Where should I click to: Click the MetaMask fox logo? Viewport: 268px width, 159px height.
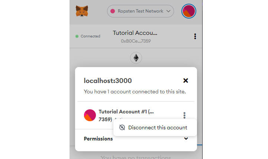[x=82, y=11]
